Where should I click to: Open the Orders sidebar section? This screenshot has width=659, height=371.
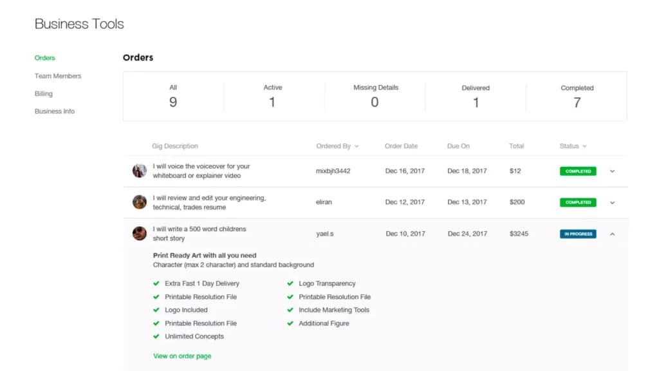tap(44, 58)
